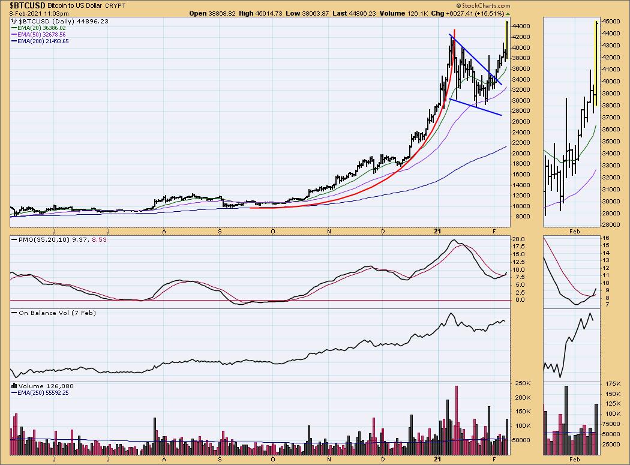Image resolution: width=630 pixels, height=465 pixels.
Task: Click the Low 38063.87 value
Action: pos(307,13)
